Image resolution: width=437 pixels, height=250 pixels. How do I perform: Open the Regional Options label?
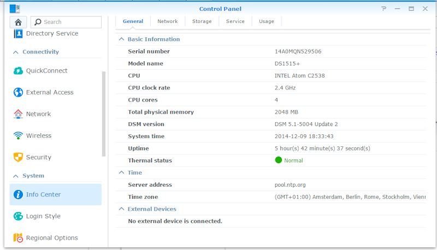[x=52, y=238]
